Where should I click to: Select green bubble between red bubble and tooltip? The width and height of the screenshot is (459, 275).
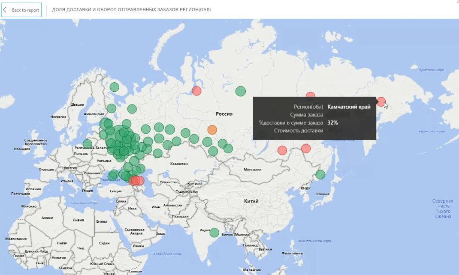240,91
